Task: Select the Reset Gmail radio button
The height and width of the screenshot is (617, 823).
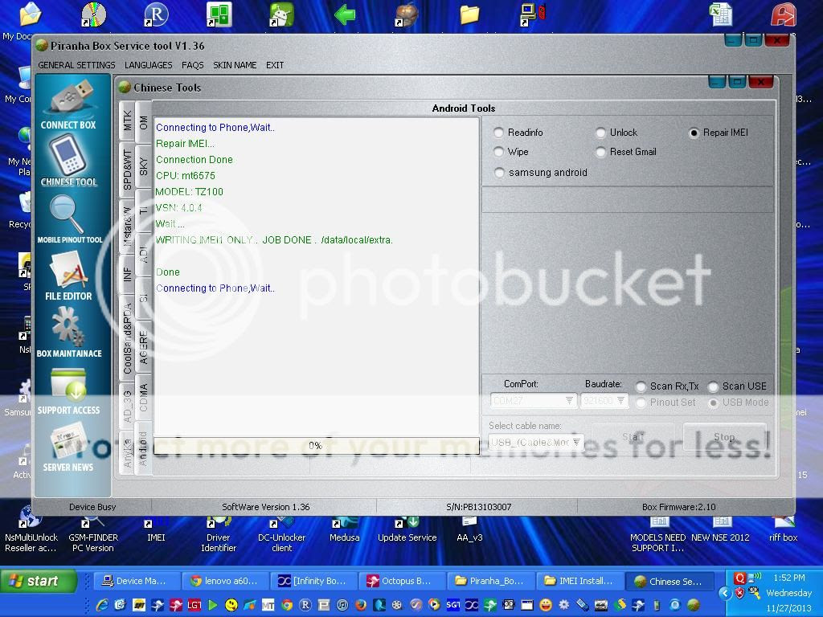Action: [601, 152]
